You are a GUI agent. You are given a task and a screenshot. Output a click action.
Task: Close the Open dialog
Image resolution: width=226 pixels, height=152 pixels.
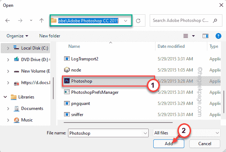tap(221, 5)
